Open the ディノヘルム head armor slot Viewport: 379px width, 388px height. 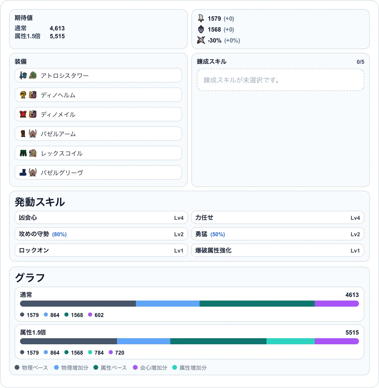(x=98, y=95)
